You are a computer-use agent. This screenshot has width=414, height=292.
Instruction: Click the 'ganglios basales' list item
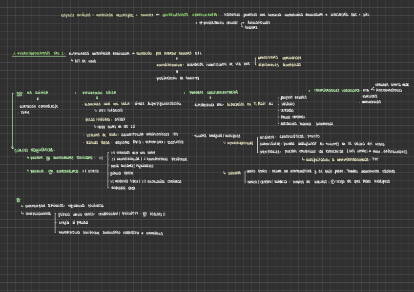[x=294, y=98]
